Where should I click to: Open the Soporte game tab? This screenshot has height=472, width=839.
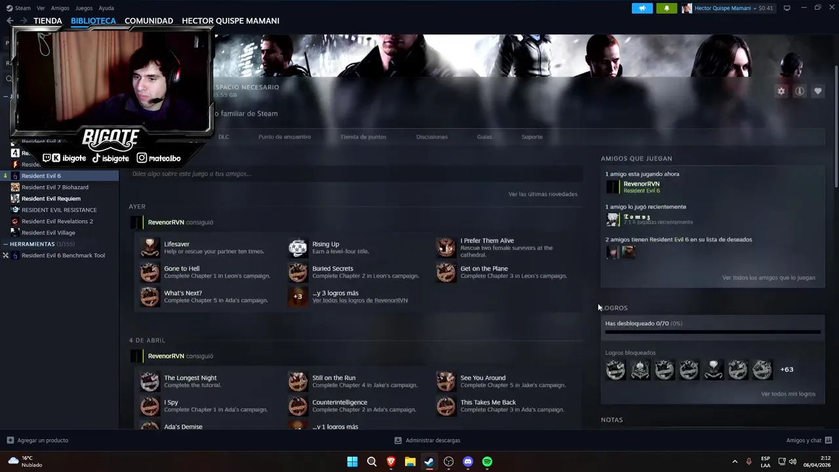pyautogui.click(x=532, y=137)
